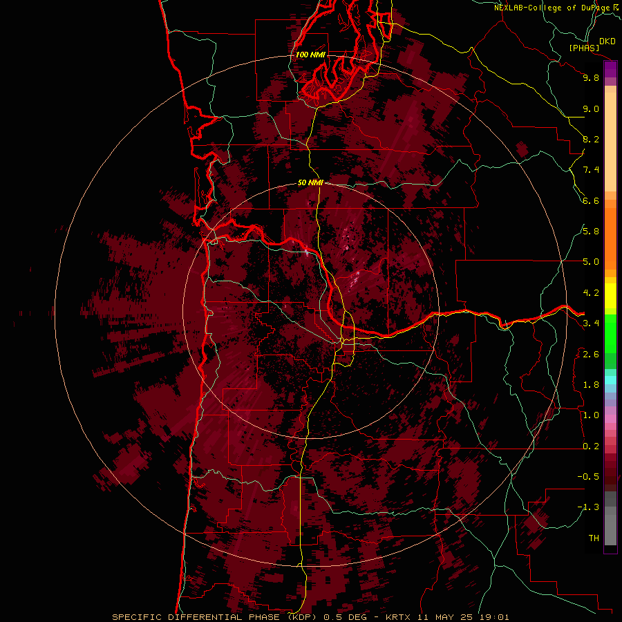The width and height of the screenshot is (622, 622).
Task: Click the -1.3 value on the color scale
Action: point(588,507)
